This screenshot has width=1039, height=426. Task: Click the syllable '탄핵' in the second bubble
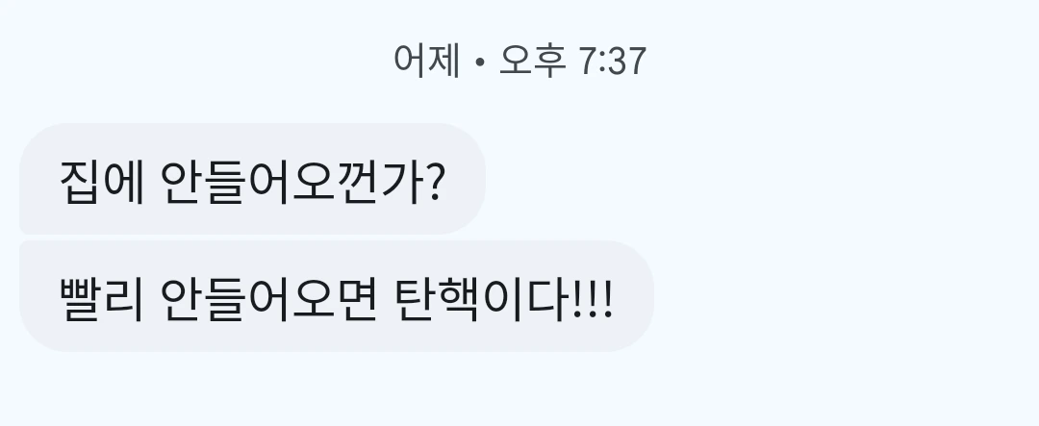pos(437,299)
